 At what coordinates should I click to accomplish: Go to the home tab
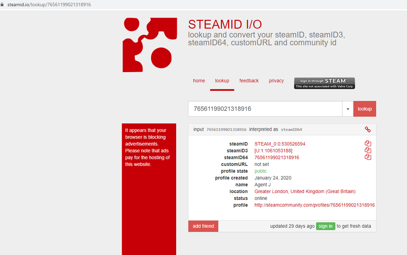coord(199,81)
